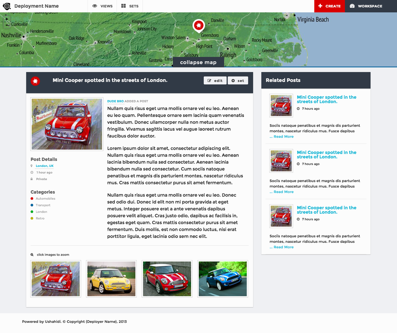397x333 pixels.
Task: Zoom out the map with minus
Action: [x=7, y=25]
